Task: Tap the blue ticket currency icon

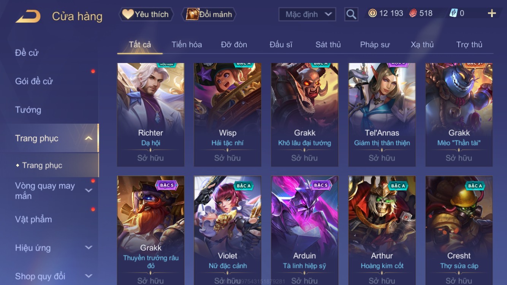Action: point(453,13)
